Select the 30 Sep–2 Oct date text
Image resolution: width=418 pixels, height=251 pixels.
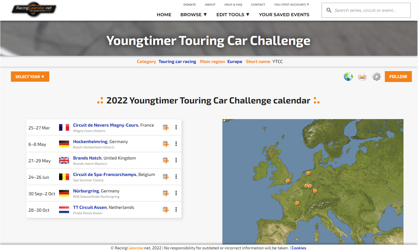42,194
